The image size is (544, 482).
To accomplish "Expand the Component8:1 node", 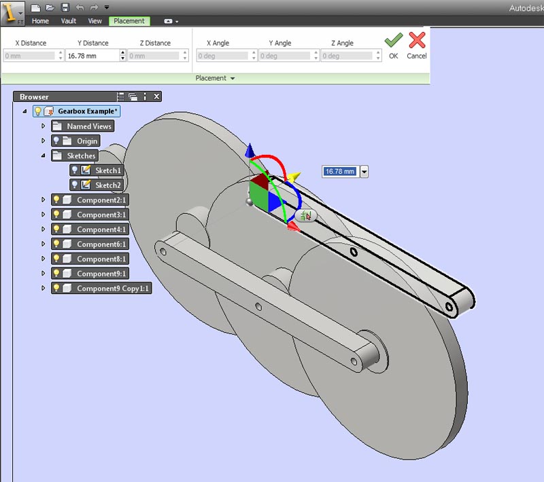I will [x=43, y=259].
